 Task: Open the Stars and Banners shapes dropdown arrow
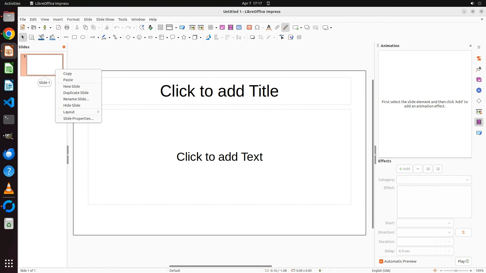[x=189, y=38]
